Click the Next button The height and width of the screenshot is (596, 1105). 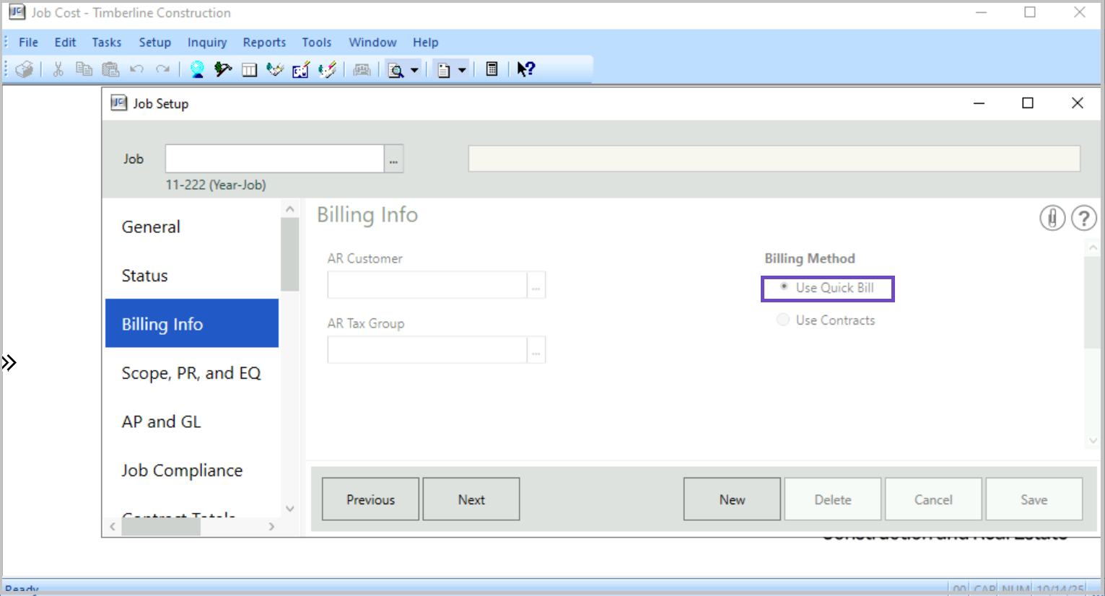[x=471, y=499]
